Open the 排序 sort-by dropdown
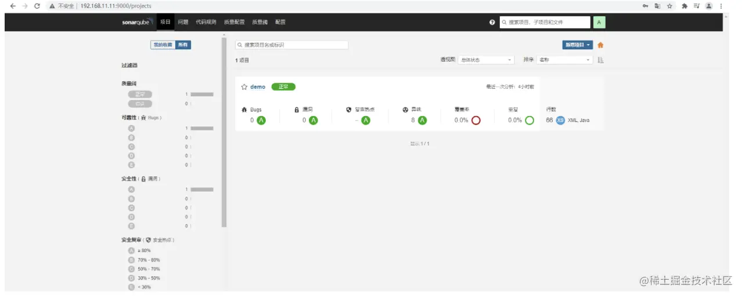This screenshot has height=296, width=742. [564, 60]
